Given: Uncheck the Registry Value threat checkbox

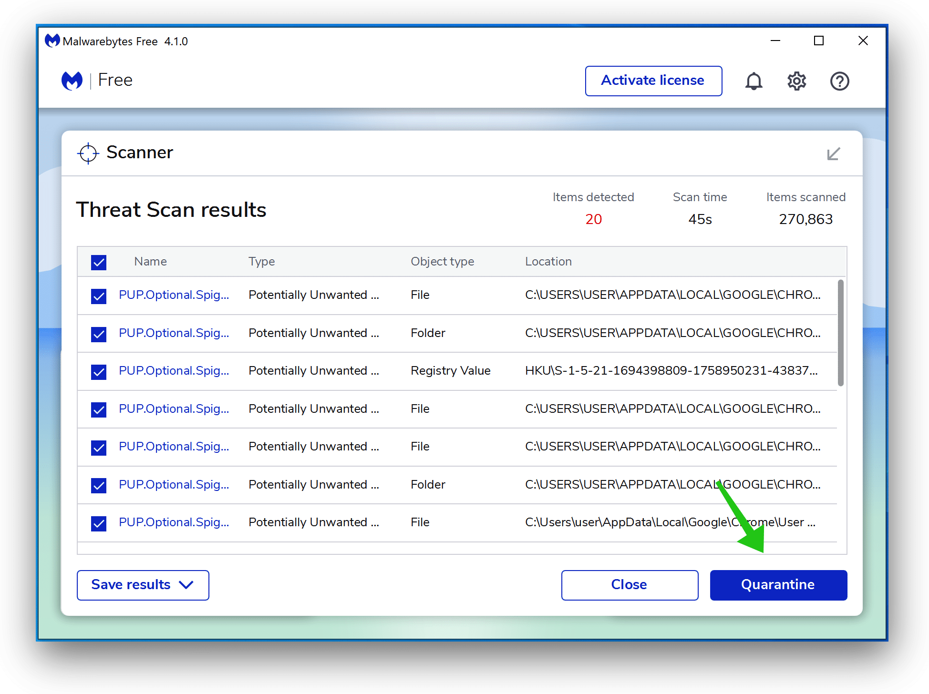Looking at the screenshot, I should click(x=99, y=371).
